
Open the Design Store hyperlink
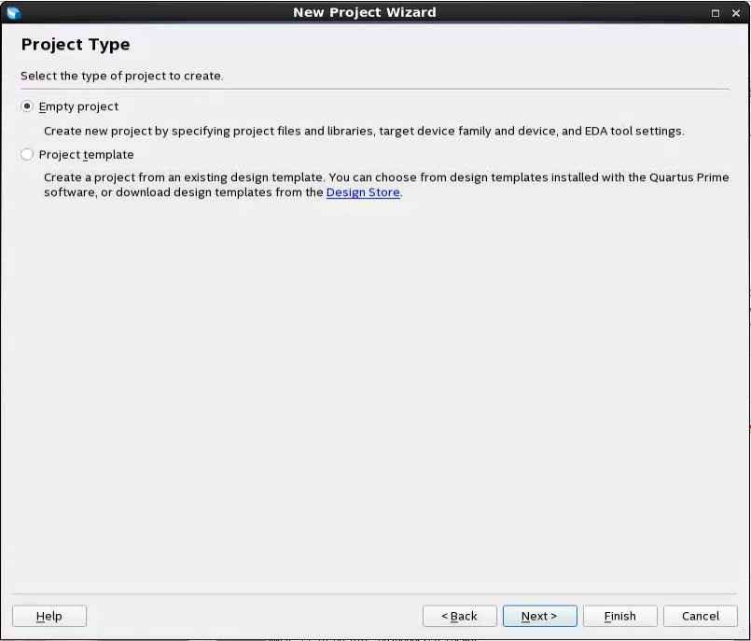point(363,192)
